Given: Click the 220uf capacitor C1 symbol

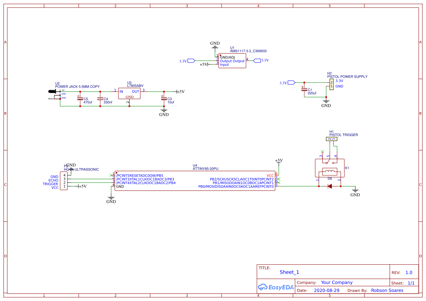Looking at the screenshot, I should tap(304, 90).
